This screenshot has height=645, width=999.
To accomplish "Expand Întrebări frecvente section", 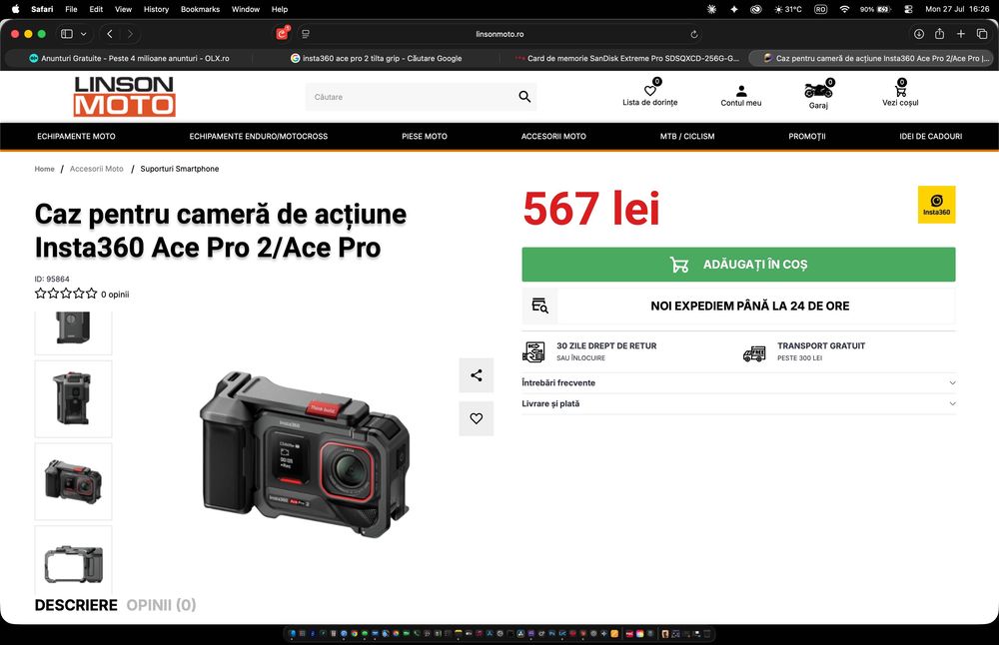I will (738, 382).
